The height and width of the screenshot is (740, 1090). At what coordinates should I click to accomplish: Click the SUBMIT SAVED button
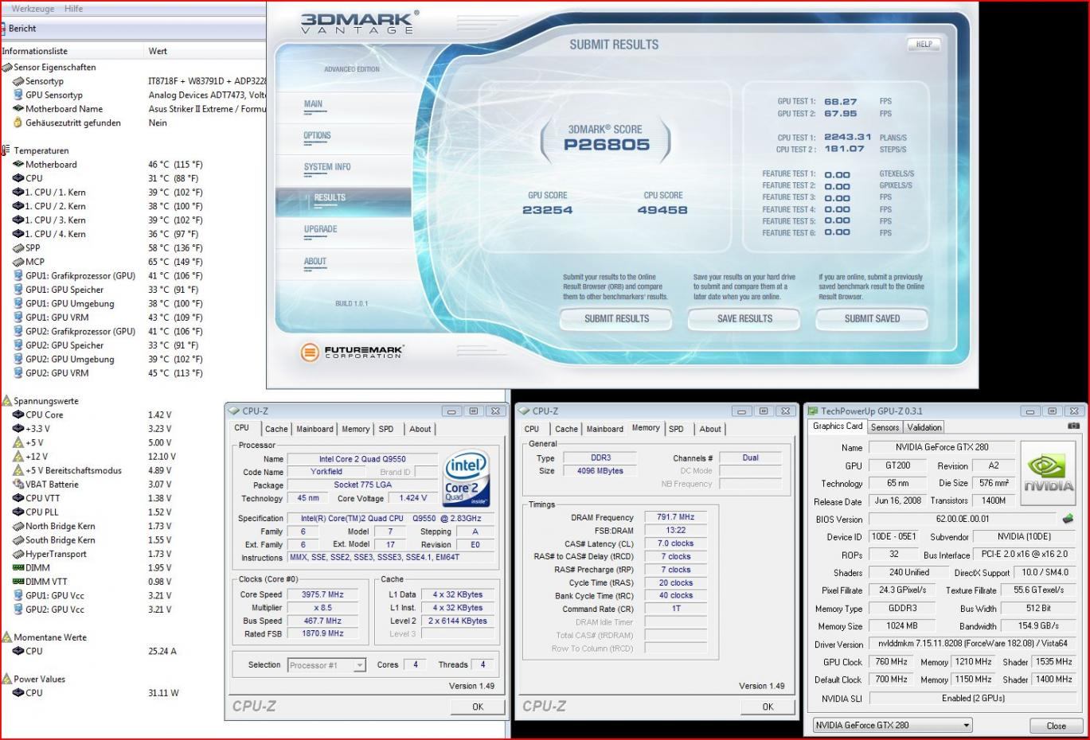point(872,318)
